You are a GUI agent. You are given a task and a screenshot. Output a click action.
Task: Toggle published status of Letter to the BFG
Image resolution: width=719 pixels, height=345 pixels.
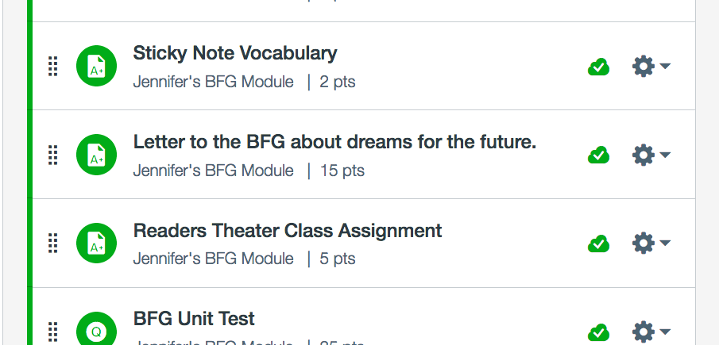(598, 155)
